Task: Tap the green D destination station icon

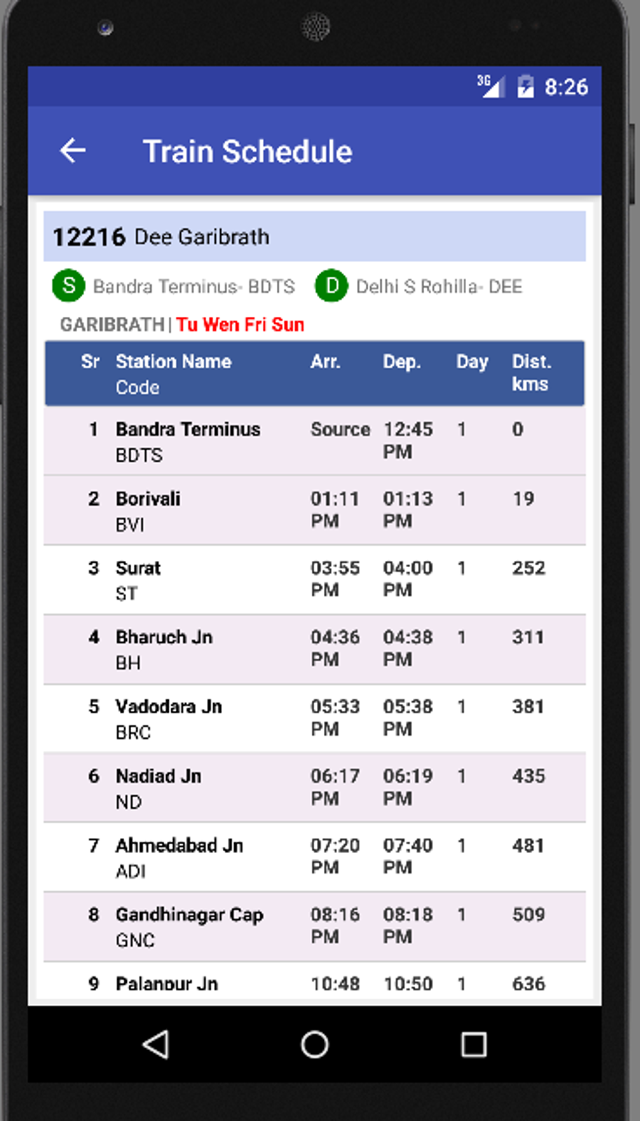Action: coord(331,286)
